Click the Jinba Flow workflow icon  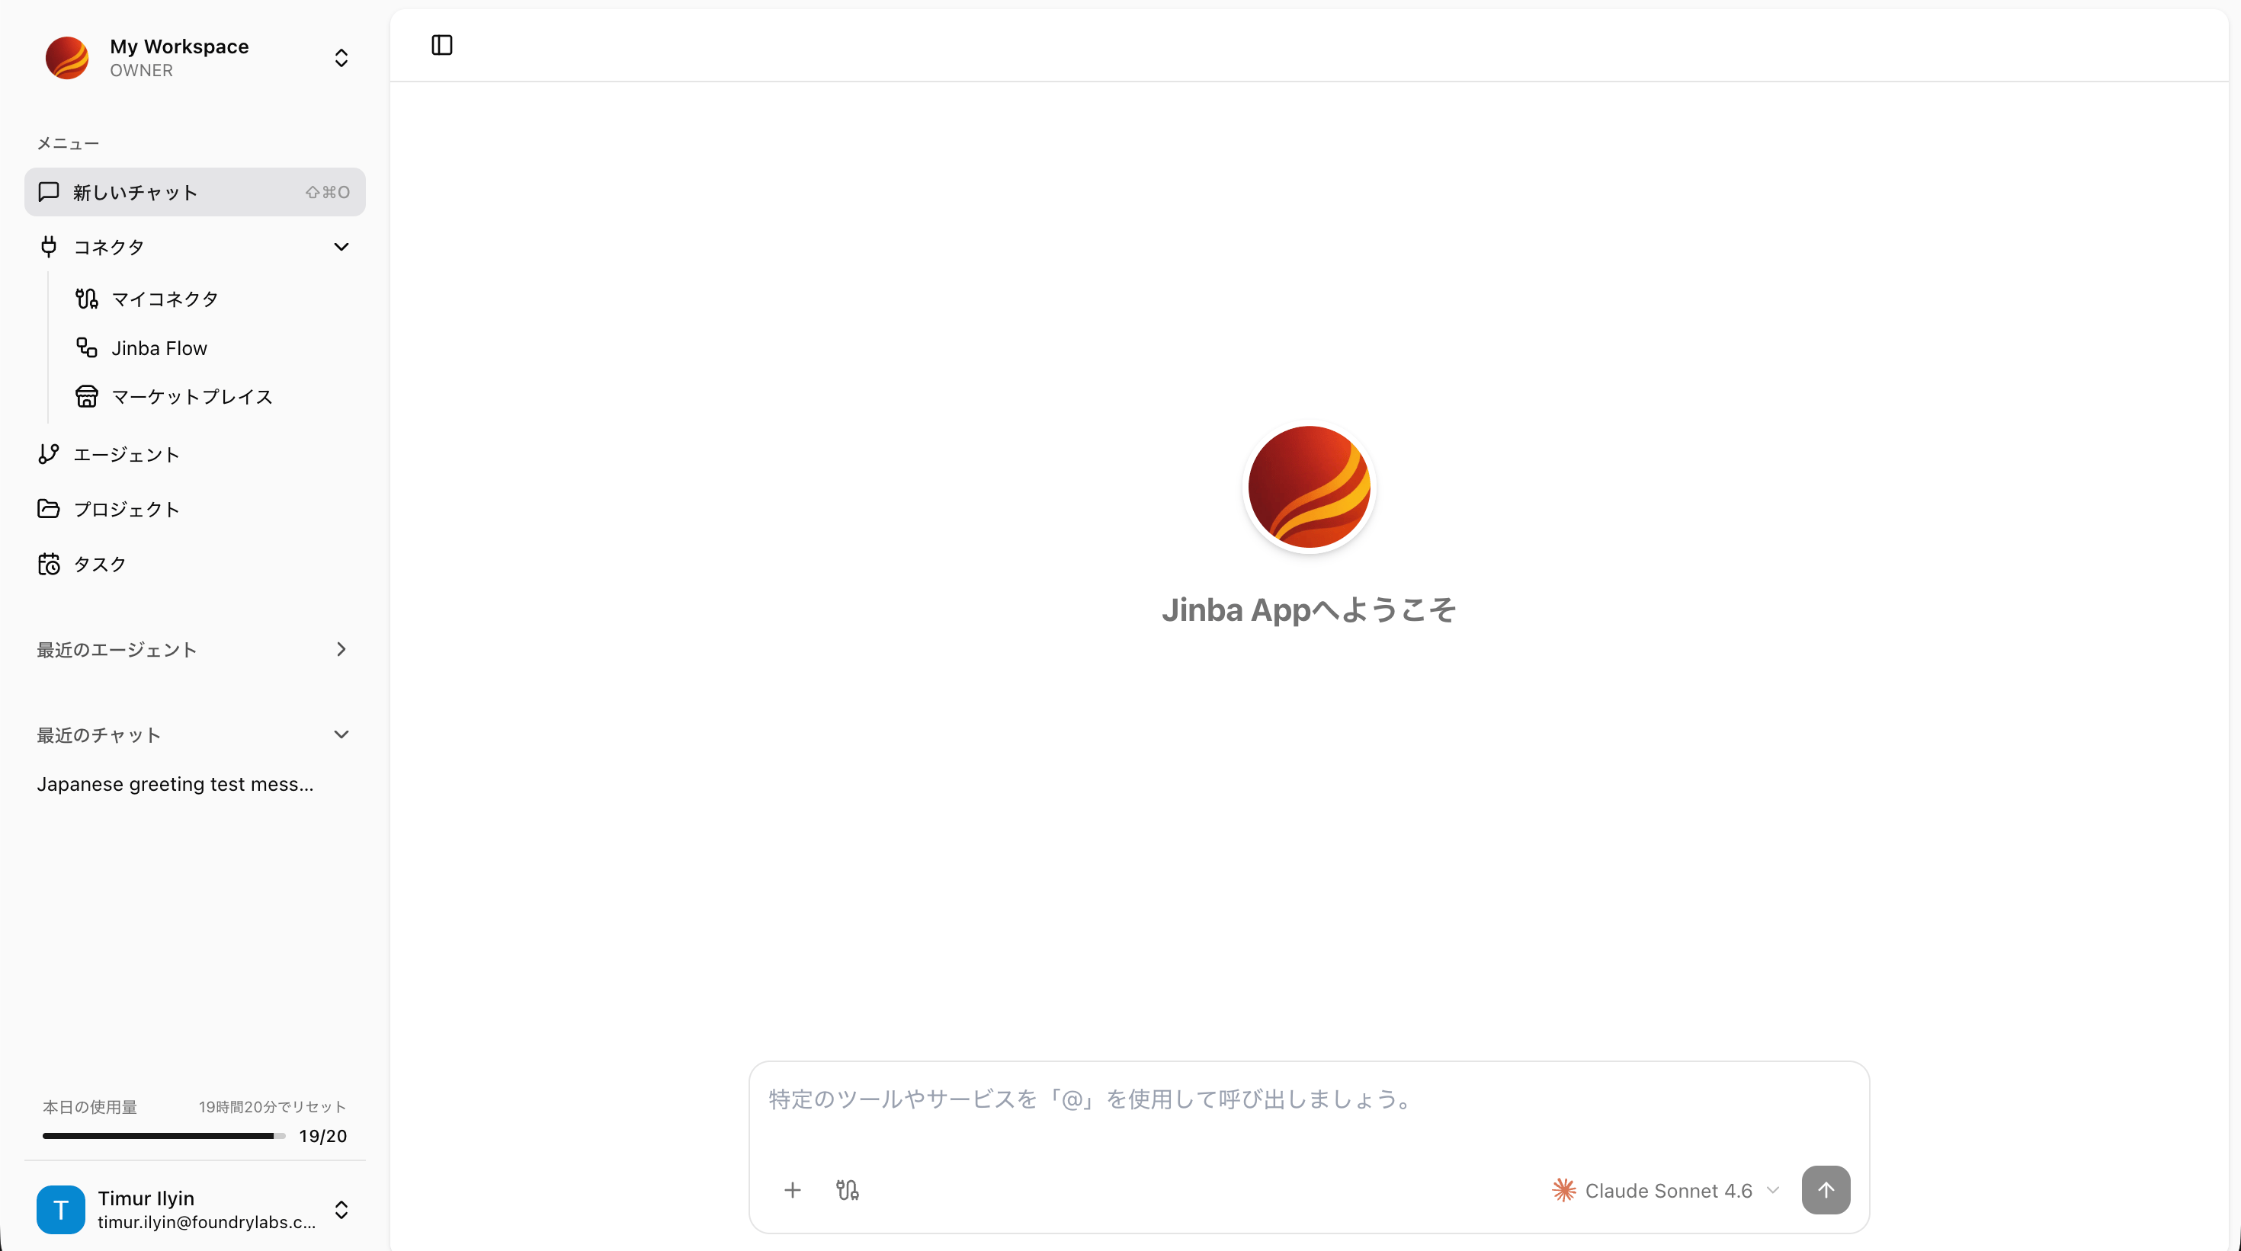(x=86, y=347)
